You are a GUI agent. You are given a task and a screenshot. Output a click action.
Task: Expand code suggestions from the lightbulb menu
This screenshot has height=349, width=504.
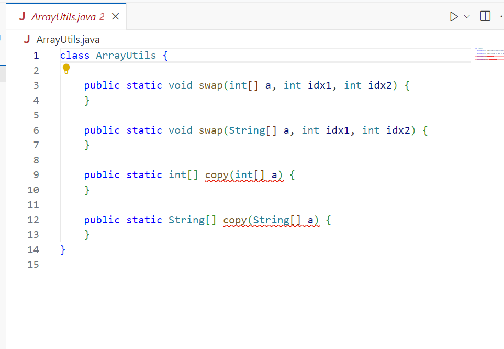pos(66,69)
